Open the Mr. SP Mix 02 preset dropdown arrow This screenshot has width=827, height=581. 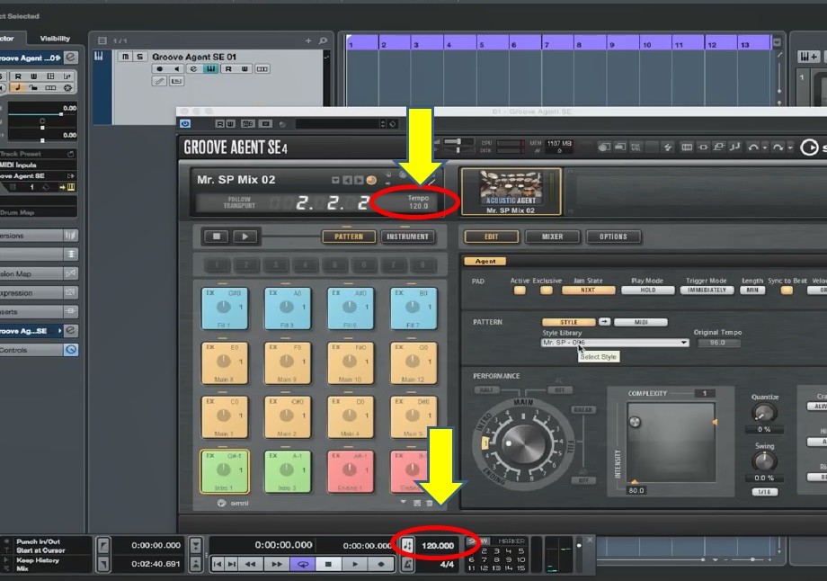point(335,181)
